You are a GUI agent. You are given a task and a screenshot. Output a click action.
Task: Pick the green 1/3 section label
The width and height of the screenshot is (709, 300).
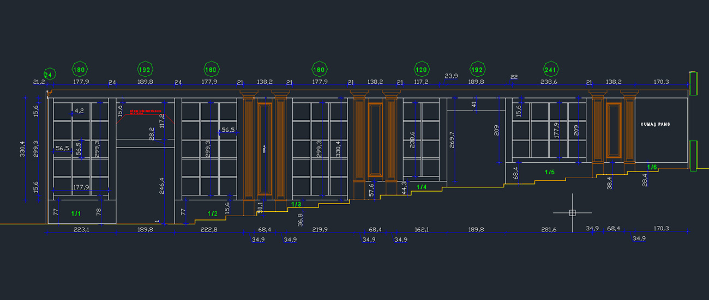(296, 204)
